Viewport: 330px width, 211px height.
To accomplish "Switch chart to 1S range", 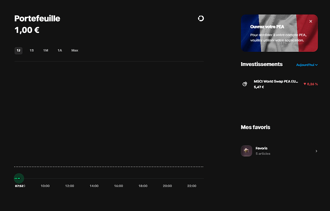I will 32,50.
